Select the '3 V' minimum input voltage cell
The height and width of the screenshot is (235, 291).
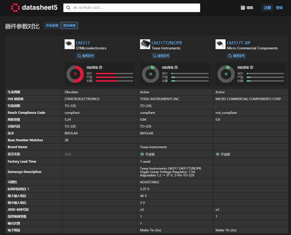coord(175,203)
